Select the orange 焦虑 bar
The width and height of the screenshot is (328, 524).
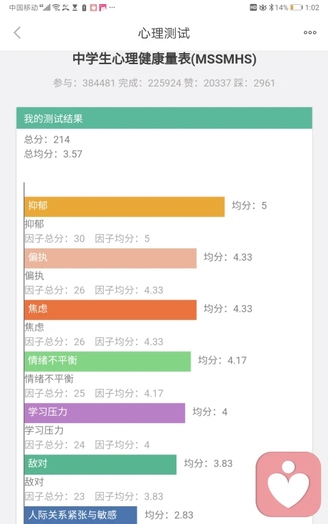tap(111, 310)
